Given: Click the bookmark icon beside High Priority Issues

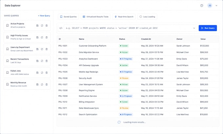Looking at the screenshot, I should click(8, 37).
